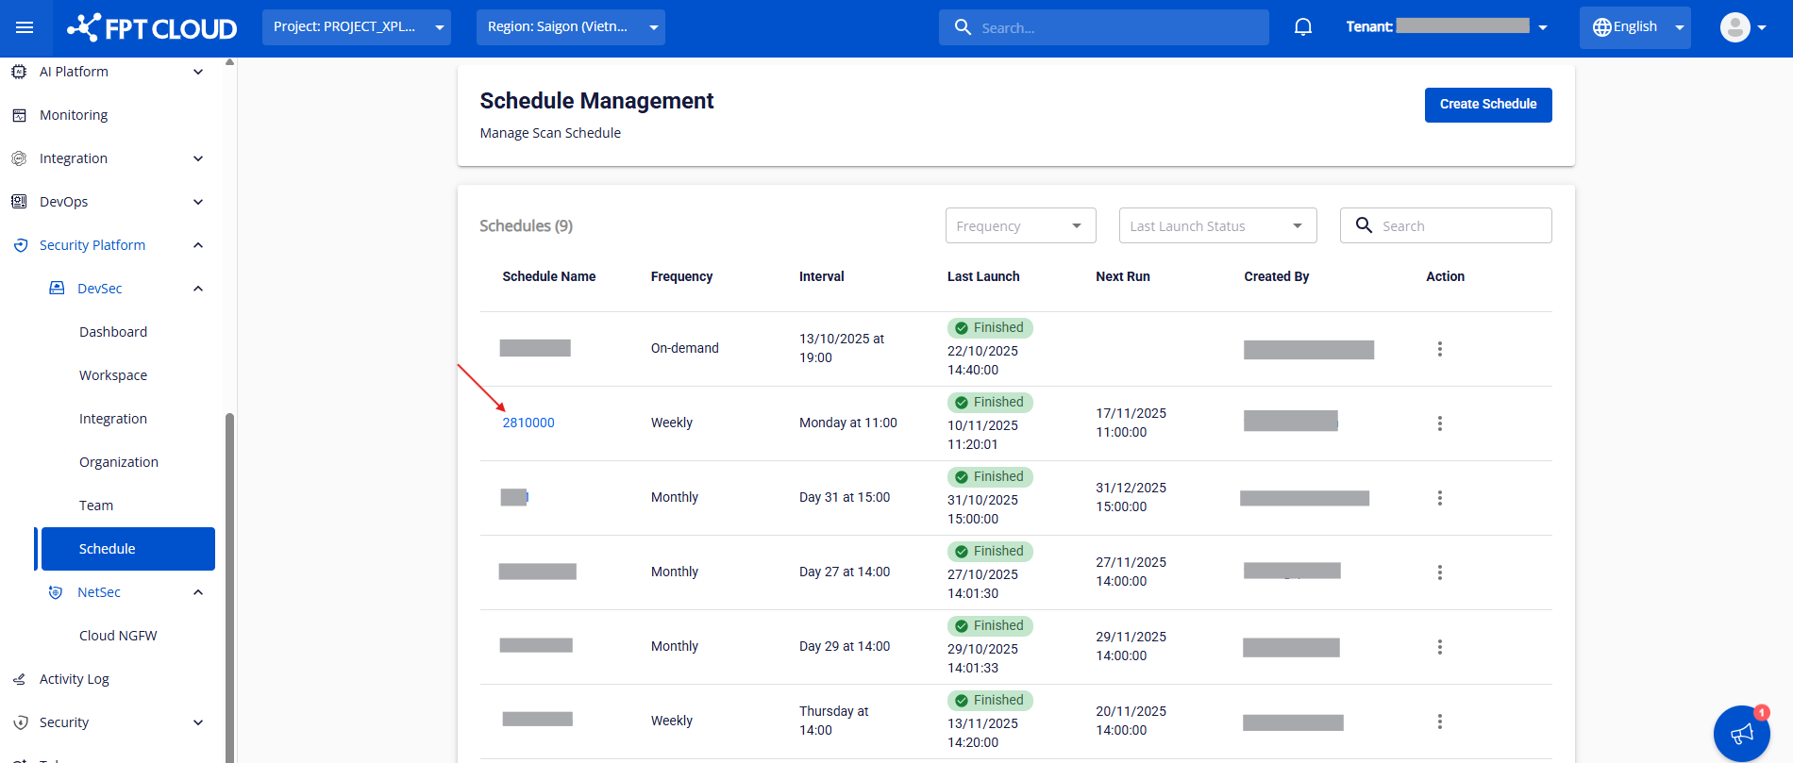Open Activity Log in sidebar
The height and width of the screenshot is (763, 1793).
(74, 679)
